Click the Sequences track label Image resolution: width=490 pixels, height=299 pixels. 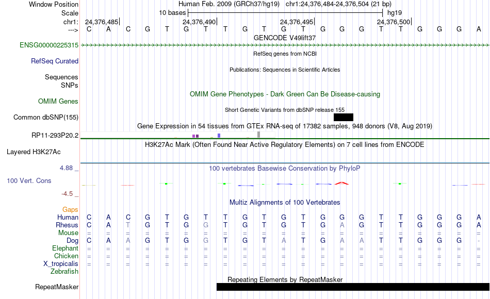pyautogui.click(x=61, y=77)
